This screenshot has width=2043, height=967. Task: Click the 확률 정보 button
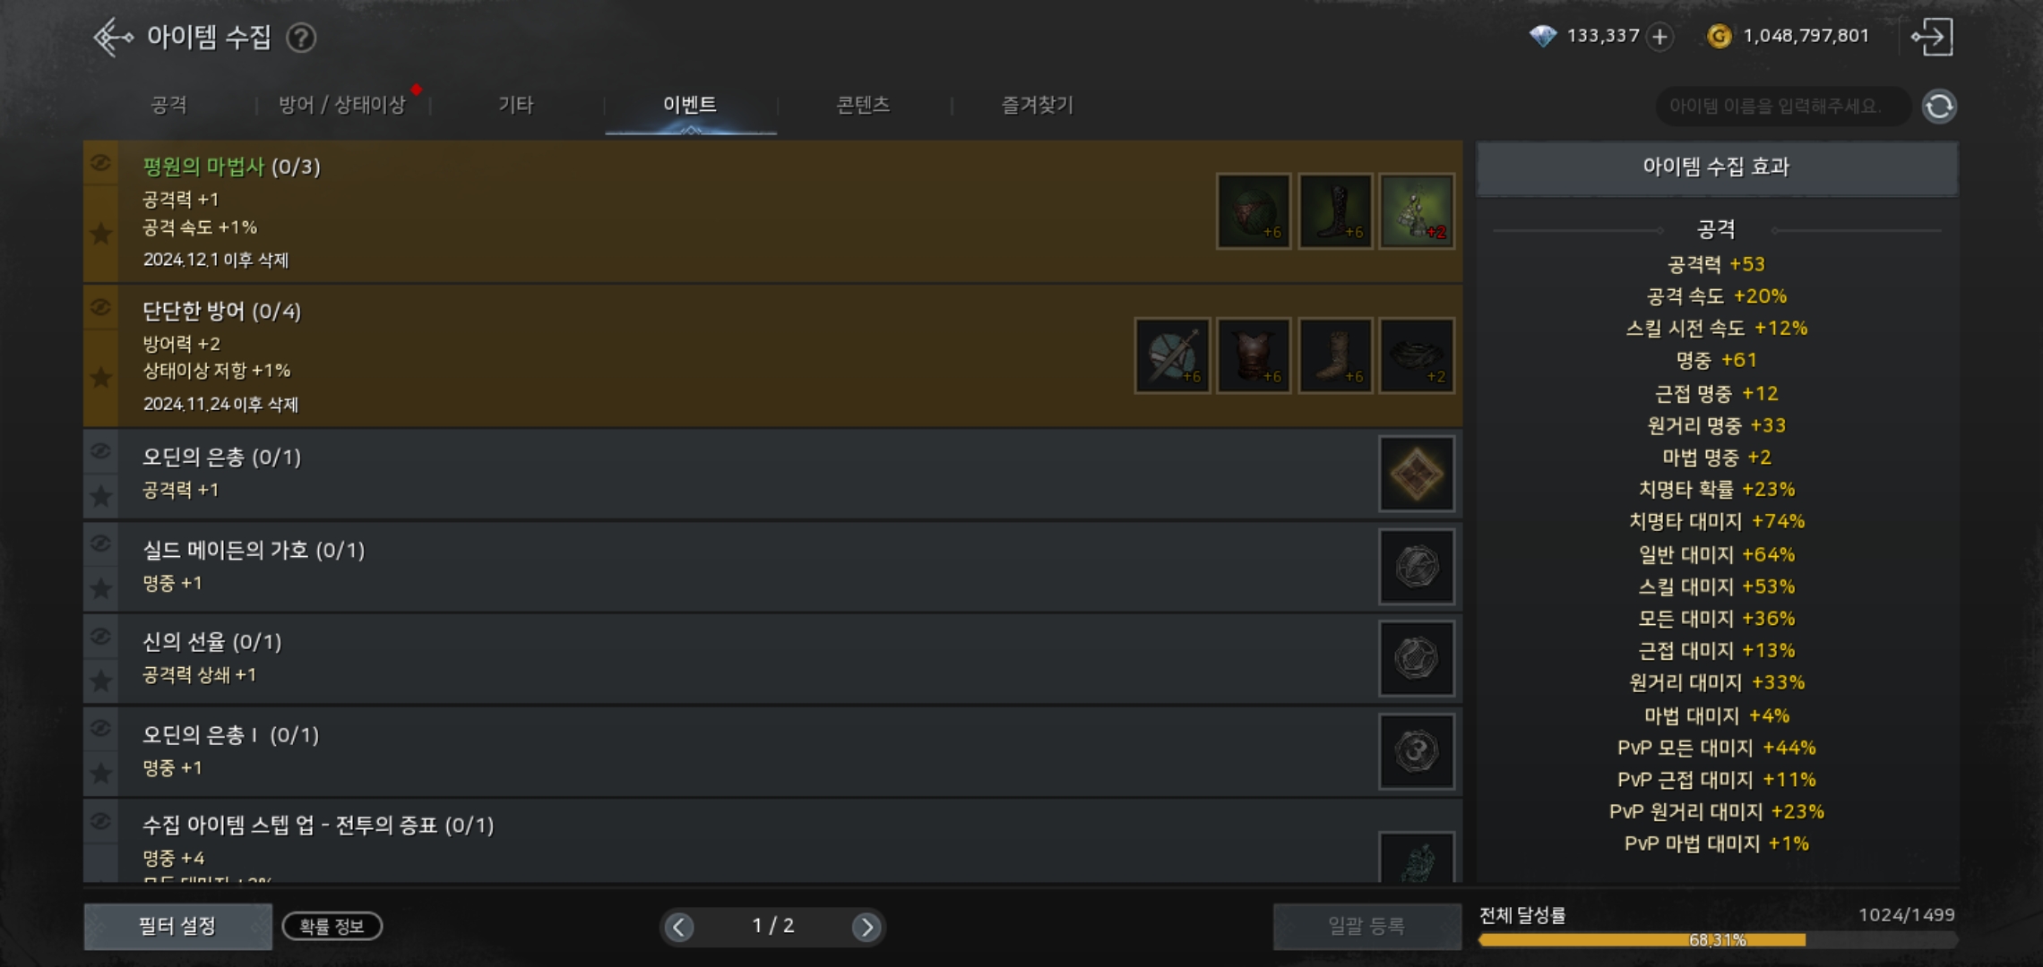(332, 927)
